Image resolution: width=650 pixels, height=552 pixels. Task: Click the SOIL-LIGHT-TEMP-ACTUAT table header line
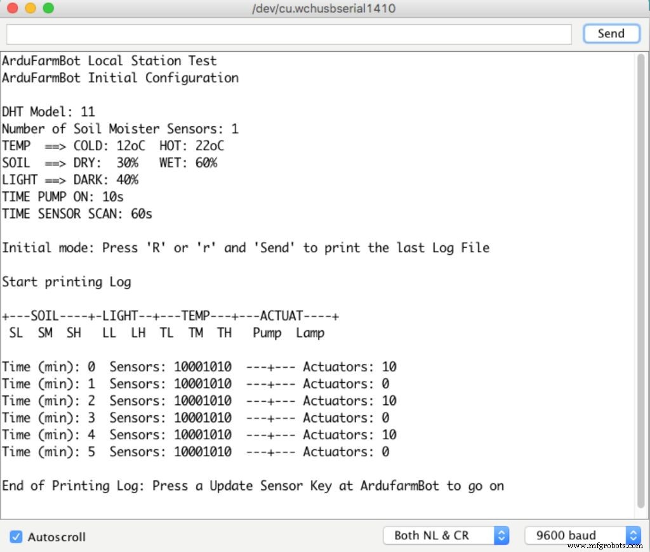pyautogui.click(x=170, y=316)
